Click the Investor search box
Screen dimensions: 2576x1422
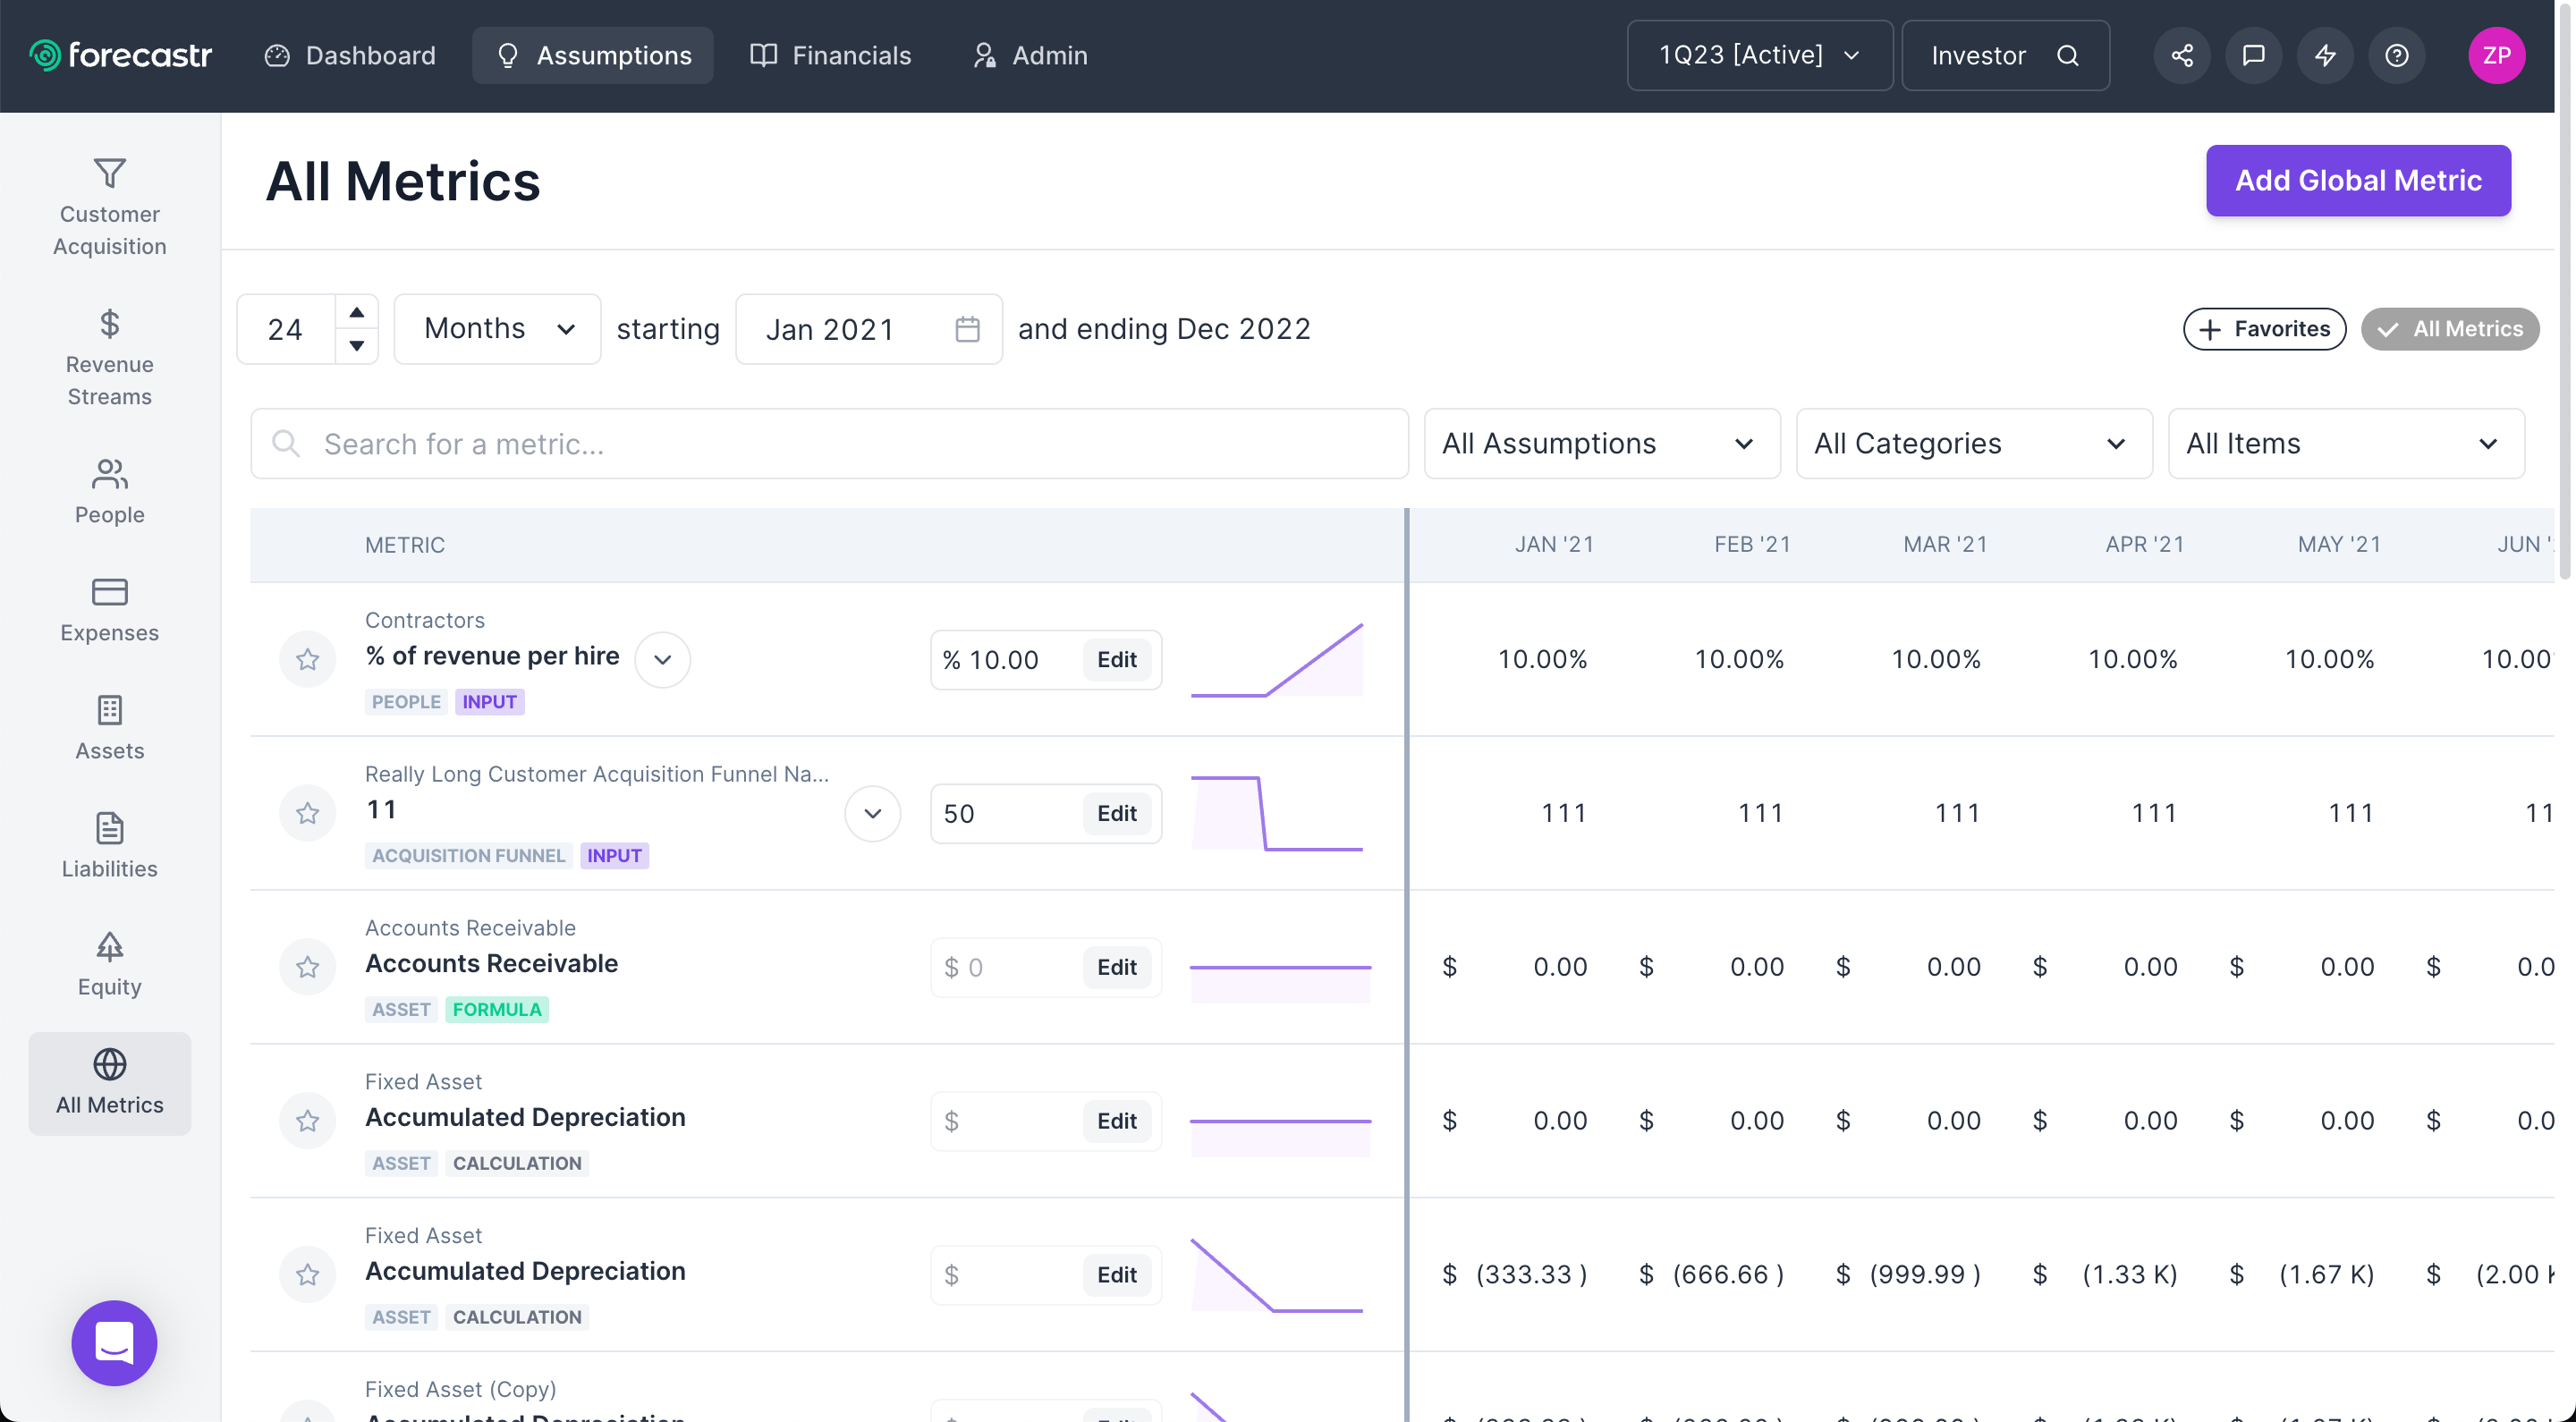pos(2005,55)
